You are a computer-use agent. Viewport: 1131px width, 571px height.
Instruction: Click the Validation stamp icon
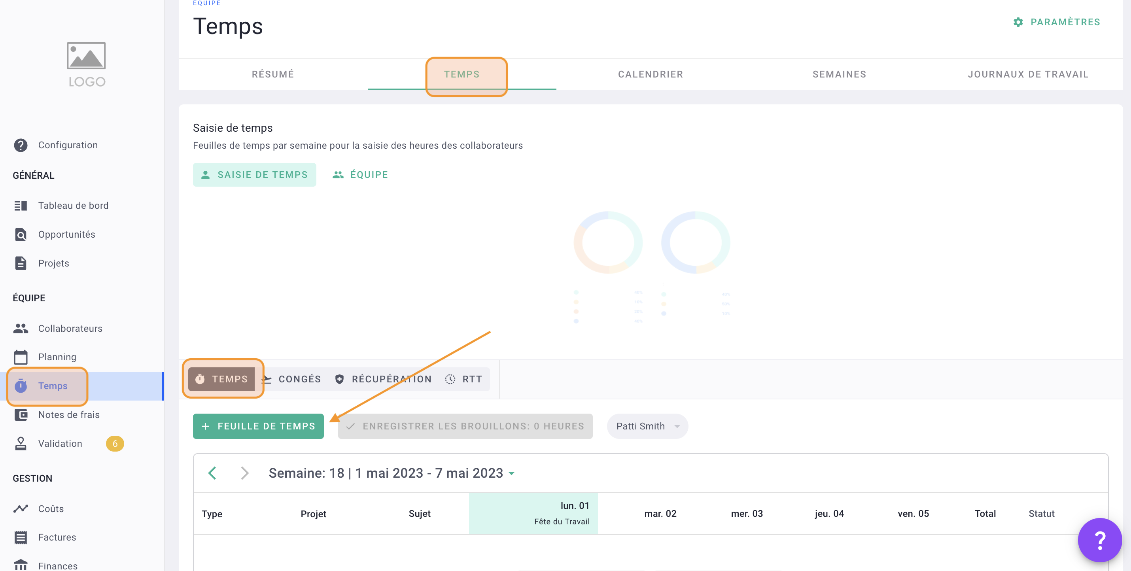[21, 443]
